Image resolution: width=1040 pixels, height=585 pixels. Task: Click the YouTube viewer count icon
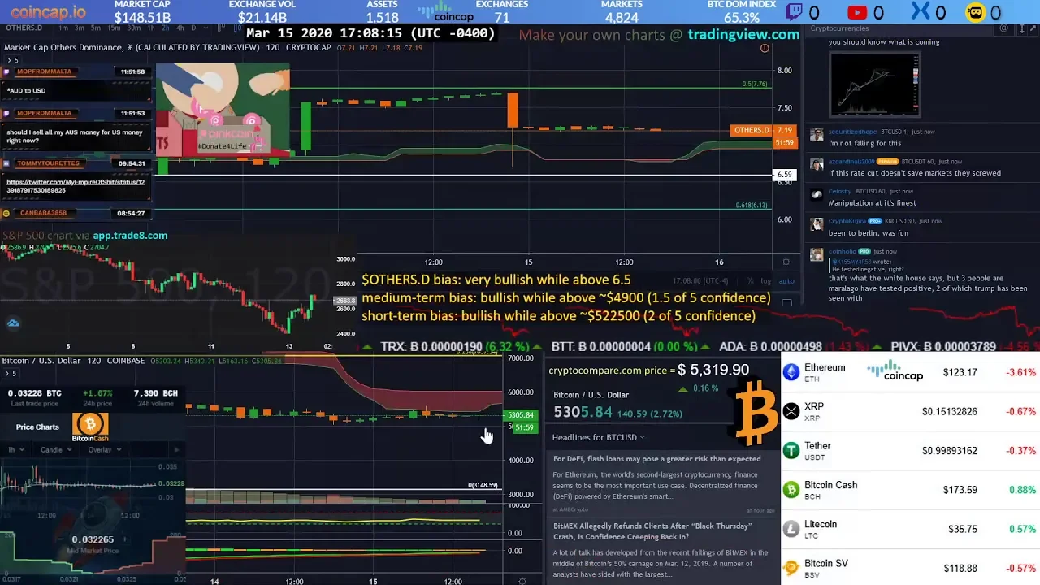(857, 12)
